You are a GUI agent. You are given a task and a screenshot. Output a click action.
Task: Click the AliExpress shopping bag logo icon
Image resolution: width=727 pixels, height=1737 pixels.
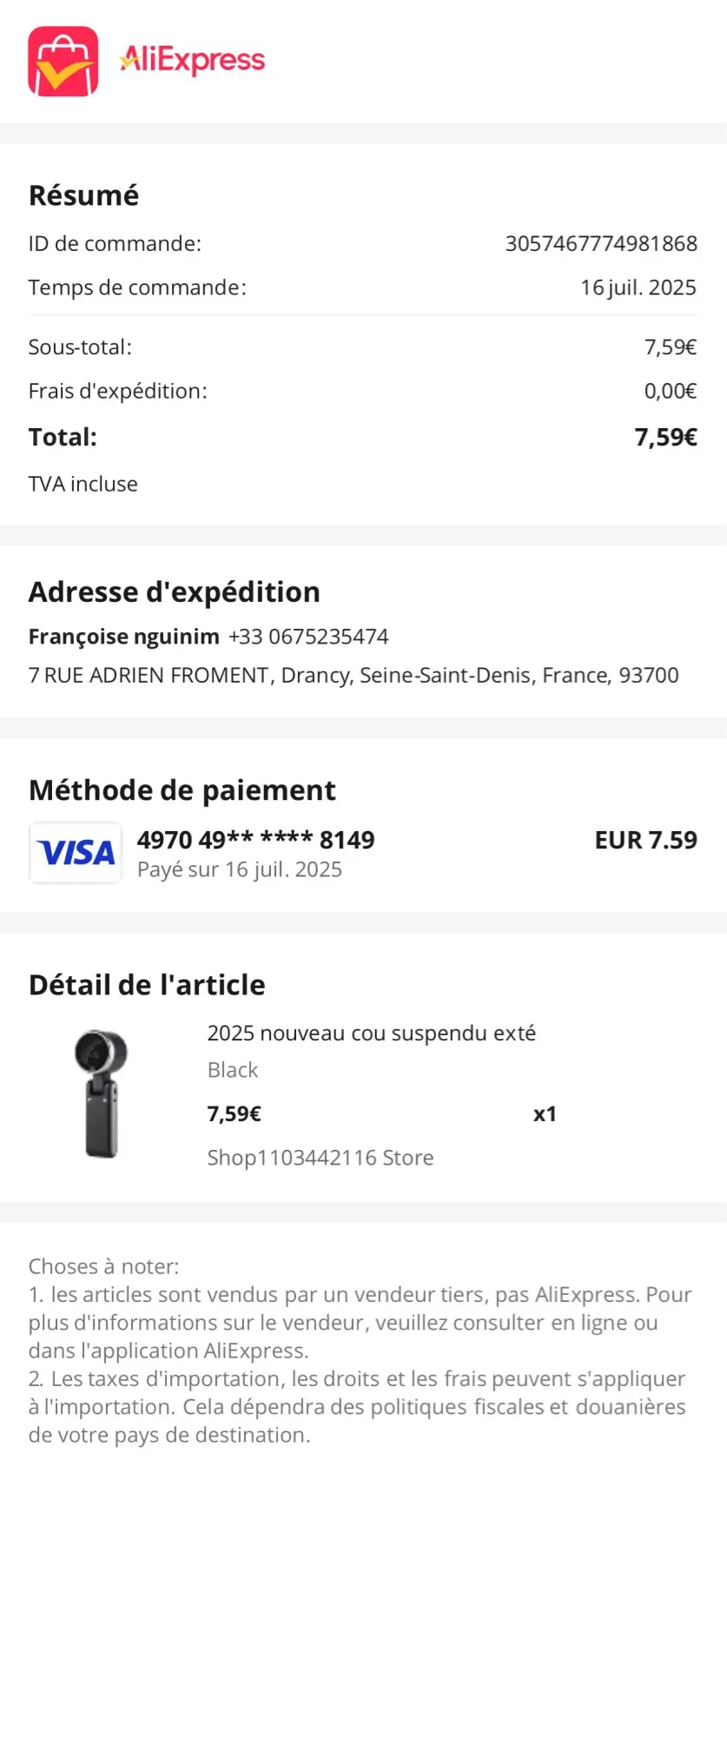pos(63,61)
